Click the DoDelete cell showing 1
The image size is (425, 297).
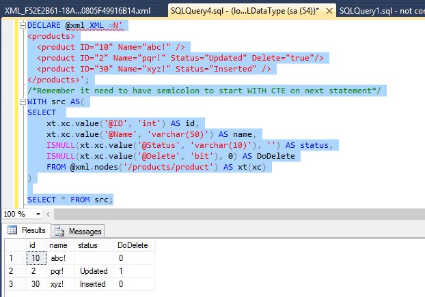[x=134, y=271]
